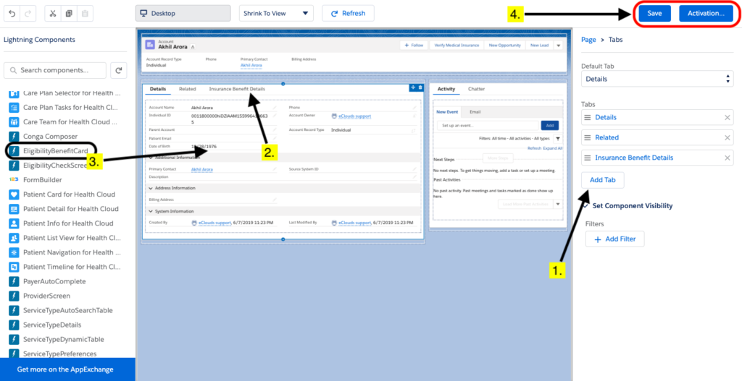Click the Activation... button
This screenshot has width=742, height=381.
706,14
